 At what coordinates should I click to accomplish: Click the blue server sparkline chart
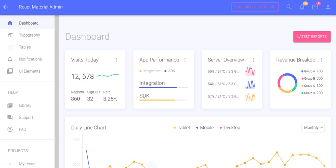(x=250, y=84)
